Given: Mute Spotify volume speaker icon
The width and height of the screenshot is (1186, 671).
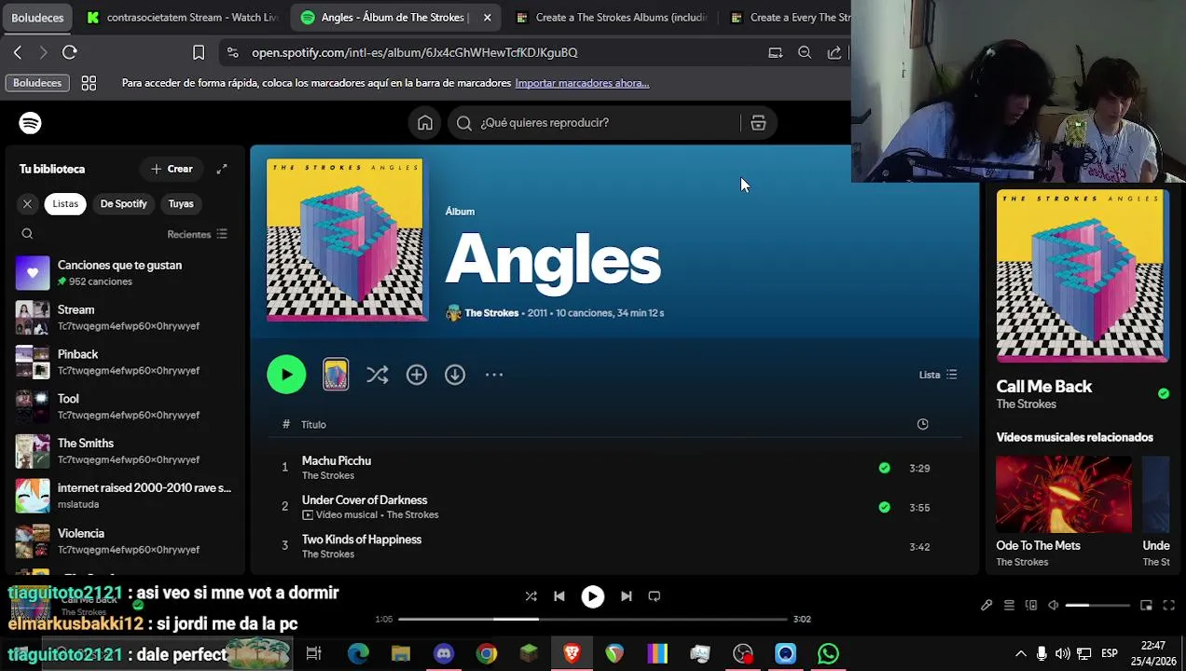Looking at the screenshot, I should coord(1053,605).
